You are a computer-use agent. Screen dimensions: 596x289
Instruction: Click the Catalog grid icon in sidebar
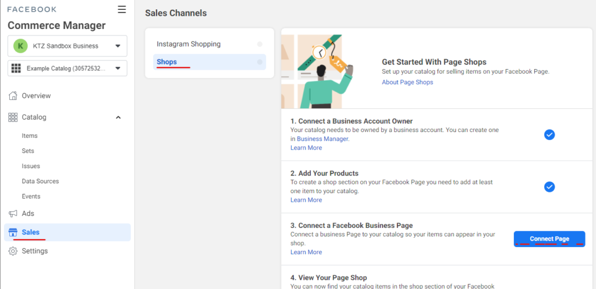click(13, 117)
